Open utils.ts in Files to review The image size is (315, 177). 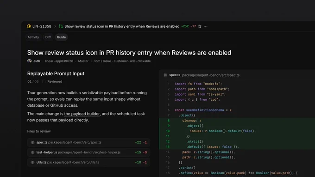88,162
